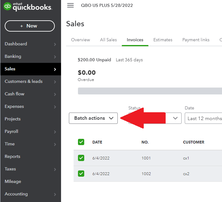The image size is (222, 202).
Task: Expand the Banking sidebar chevron
Action: (x=55, y=57)
